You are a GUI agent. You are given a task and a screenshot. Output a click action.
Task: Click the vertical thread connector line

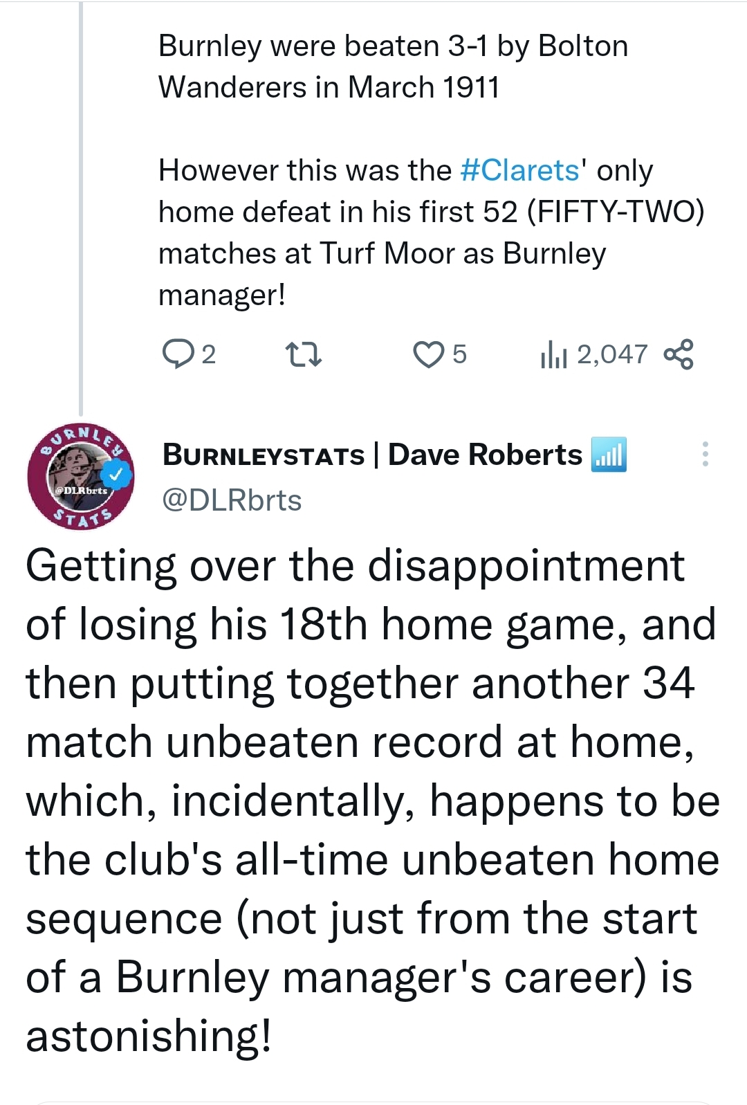pos(81,208)
